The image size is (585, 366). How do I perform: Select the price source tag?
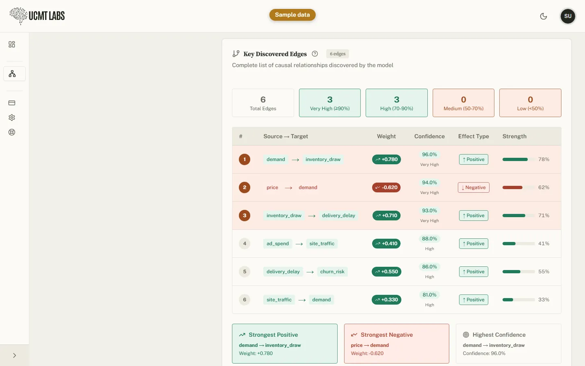(x=272, y=187)
